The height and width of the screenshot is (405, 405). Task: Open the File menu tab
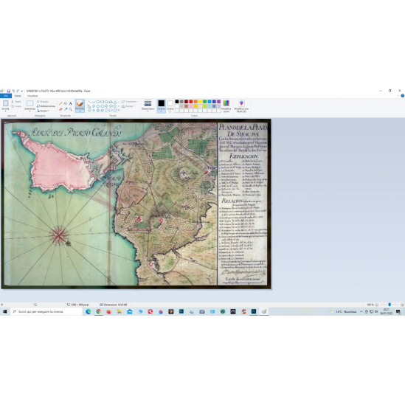[6, 96]
